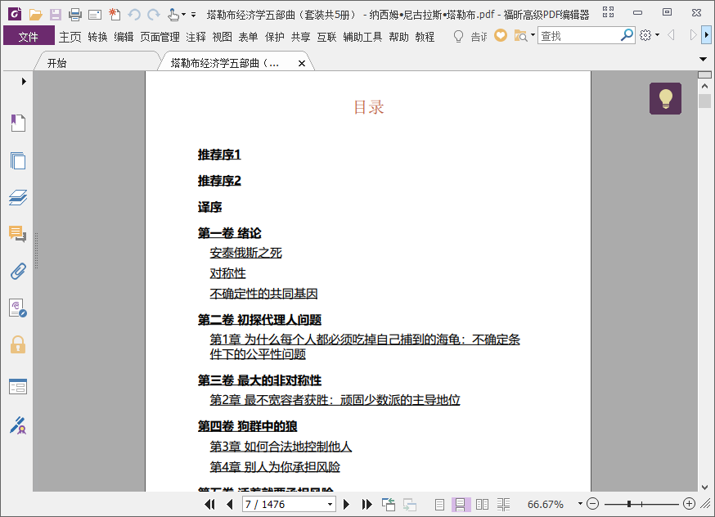Open the 文件 menu

pyautogui.click(x=29, y=36)
